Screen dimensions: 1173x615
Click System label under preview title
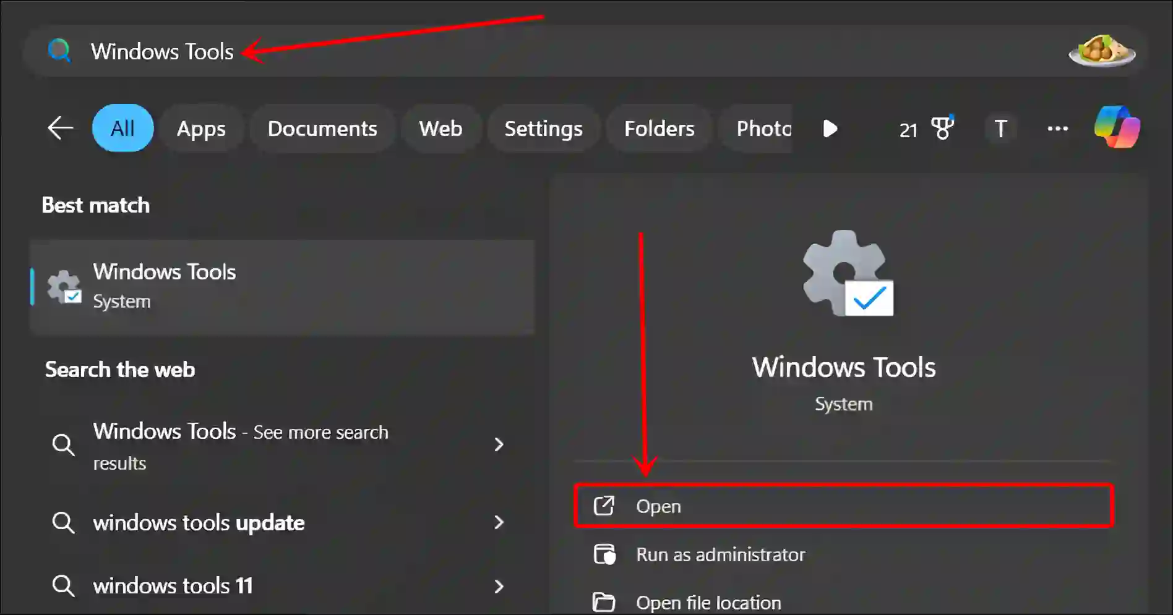point(844,404)
